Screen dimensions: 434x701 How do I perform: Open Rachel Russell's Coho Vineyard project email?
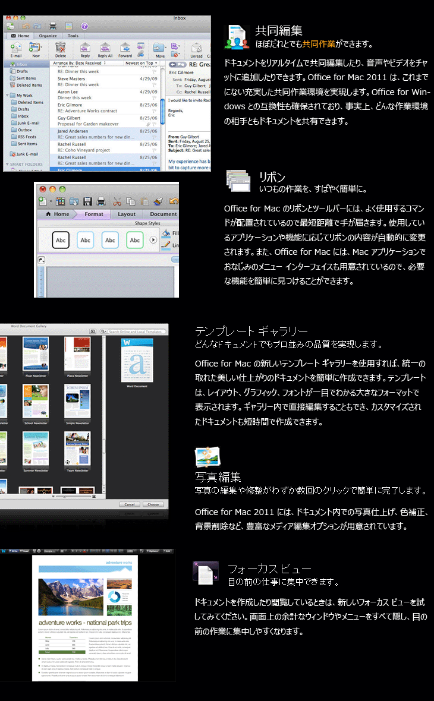(x=106, y=147)
